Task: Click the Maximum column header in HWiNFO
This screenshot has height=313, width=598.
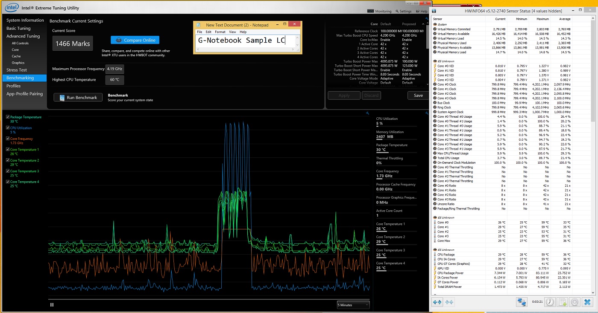Action: coord(542,19)
